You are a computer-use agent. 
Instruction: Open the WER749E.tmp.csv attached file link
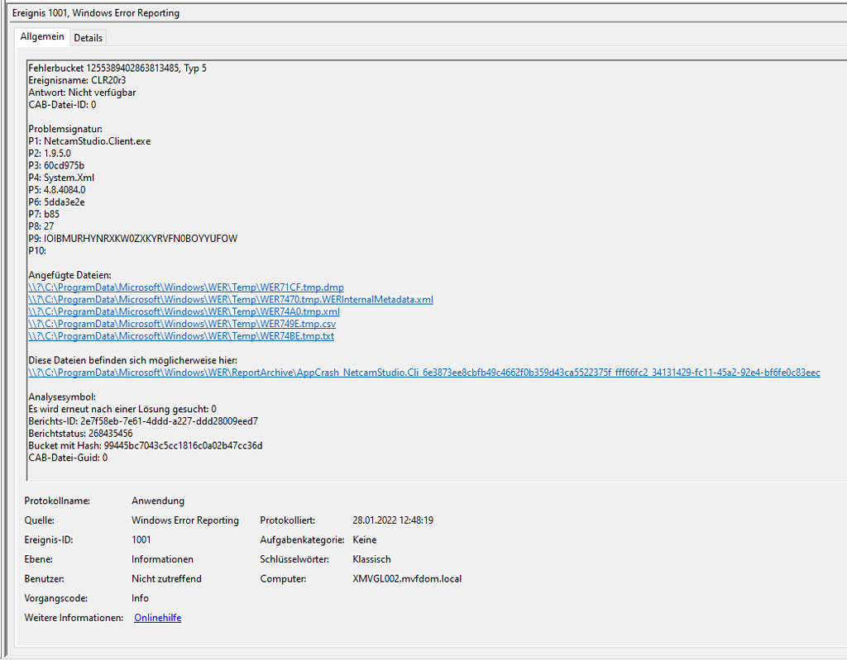[x=183, y=324]
